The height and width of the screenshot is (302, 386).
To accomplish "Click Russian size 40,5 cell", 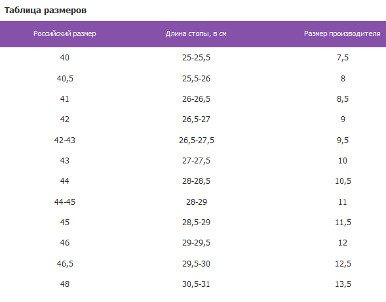I will [65, 78].
